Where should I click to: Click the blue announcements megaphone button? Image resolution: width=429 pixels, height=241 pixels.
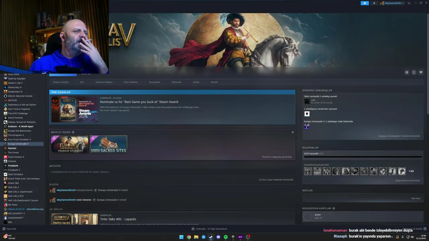pos(365,3)
